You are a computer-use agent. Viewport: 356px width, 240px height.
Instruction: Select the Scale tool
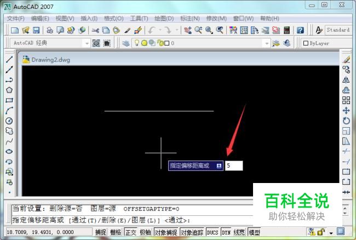pos(346,131)
